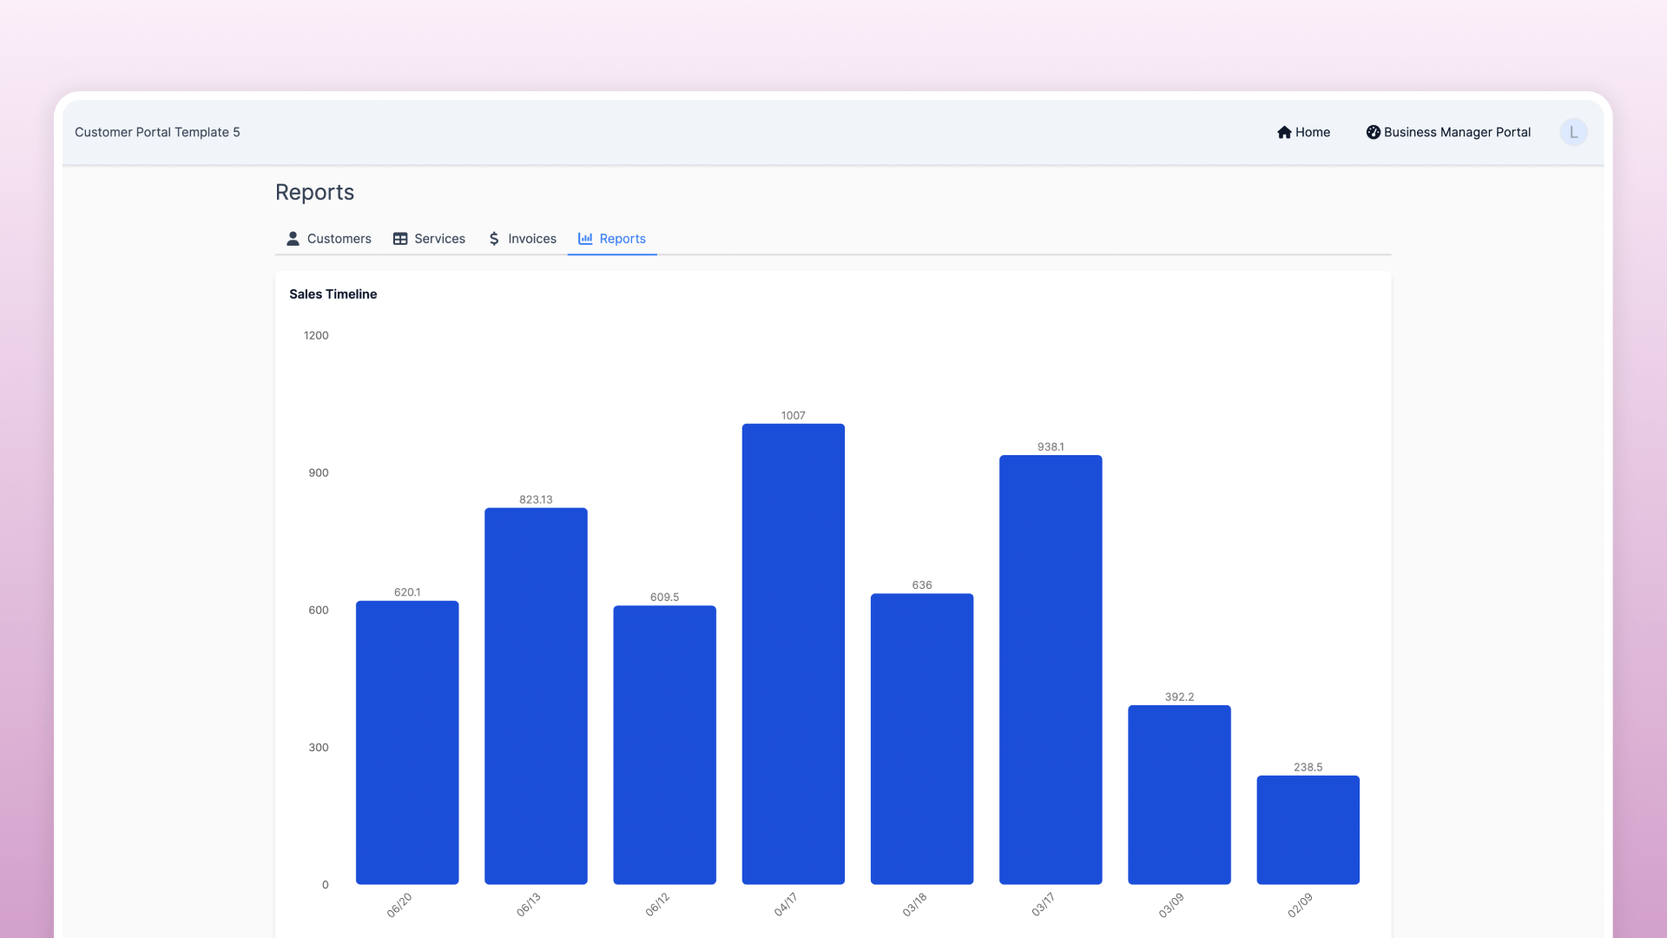This screenshot has width=1667, height=938.
Task: Go to the Home link
Action: coord(1312,132)
